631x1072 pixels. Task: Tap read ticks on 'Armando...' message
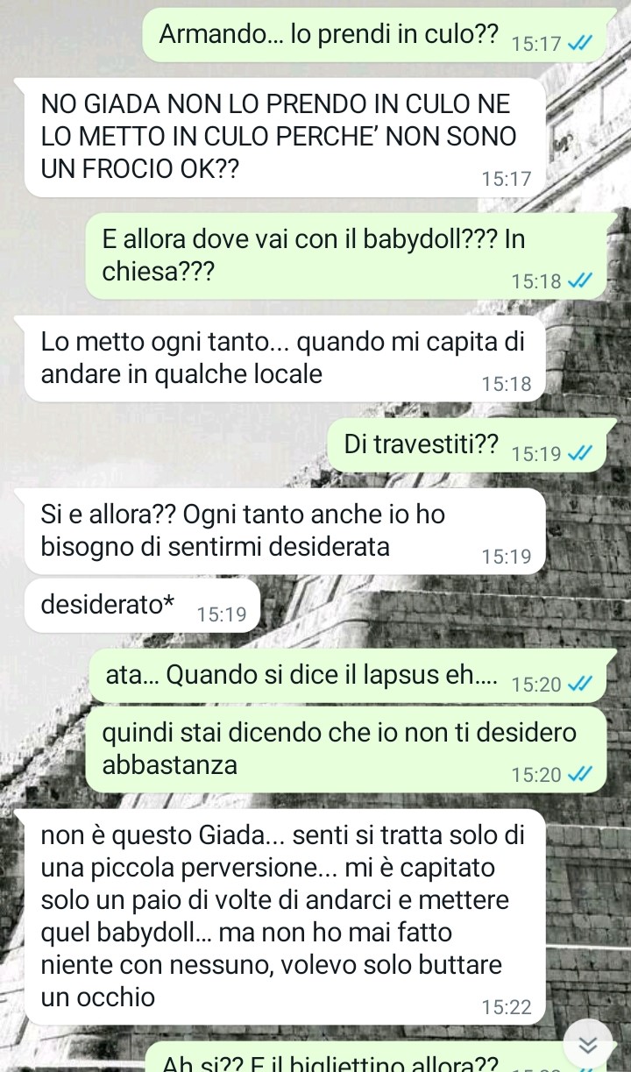coord(579,43)
